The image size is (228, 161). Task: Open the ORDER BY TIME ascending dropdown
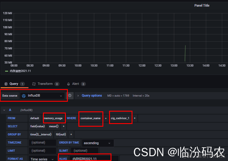click(x=98, y=143)
